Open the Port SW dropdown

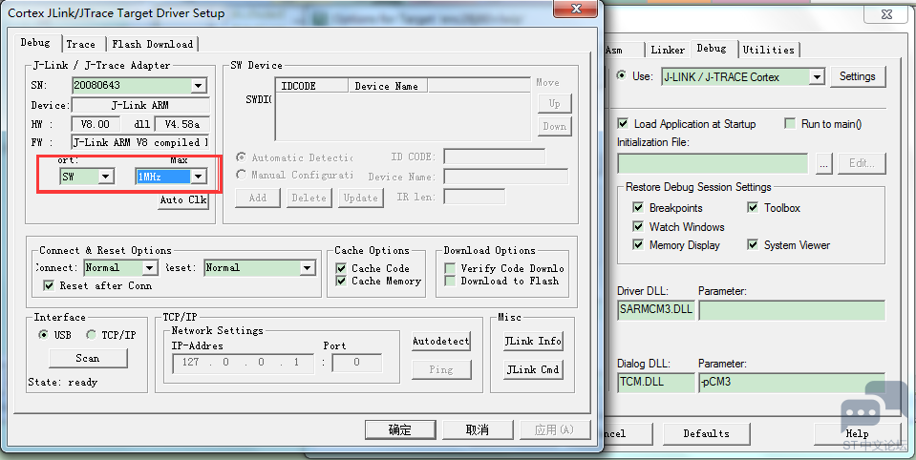106,177
